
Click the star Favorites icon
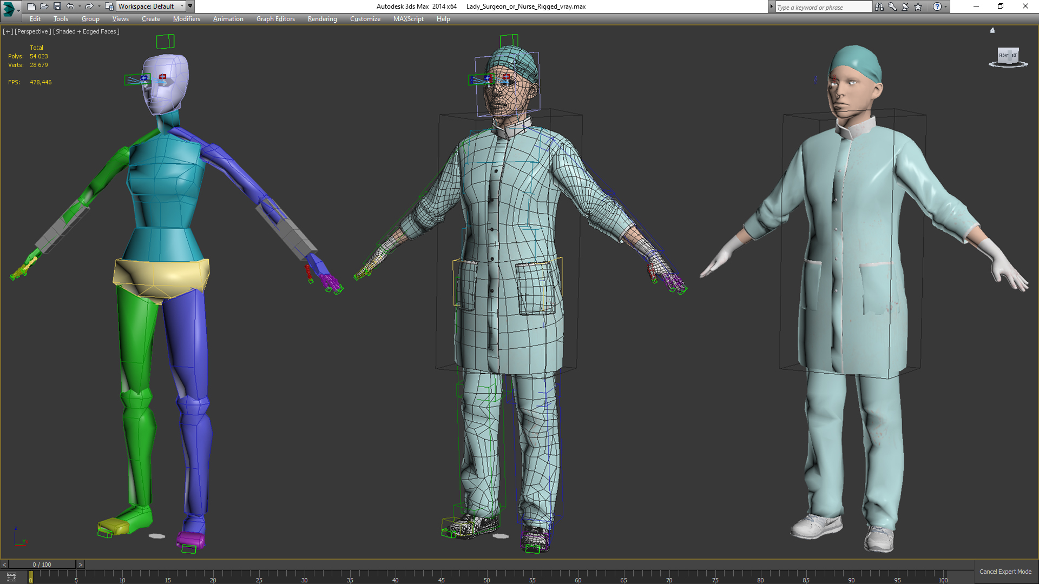tap(918, 6)
